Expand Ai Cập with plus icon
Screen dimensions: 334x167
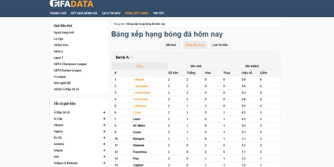[104, 119]
